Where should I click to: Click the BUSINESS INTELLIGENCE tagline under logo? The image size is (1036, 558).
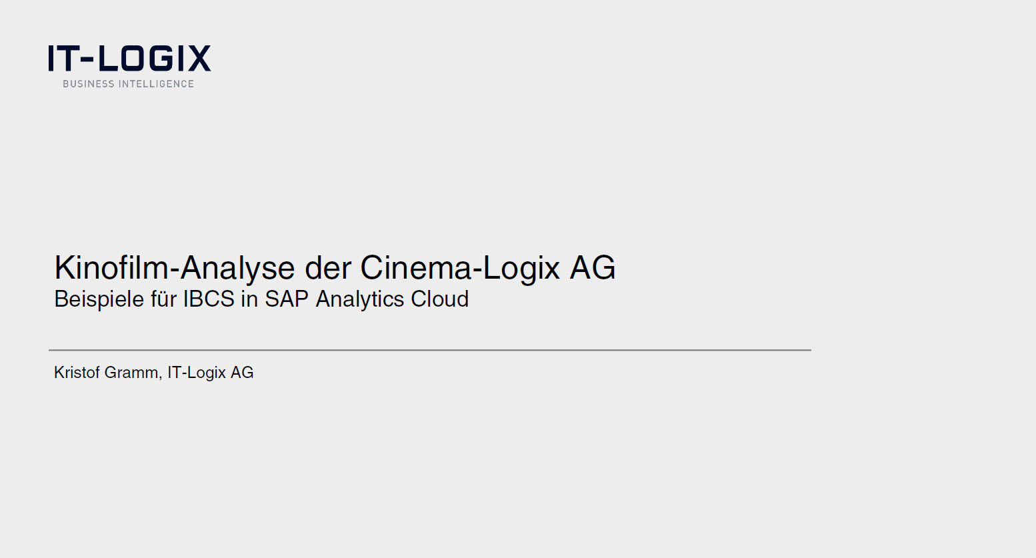(129, 84)
